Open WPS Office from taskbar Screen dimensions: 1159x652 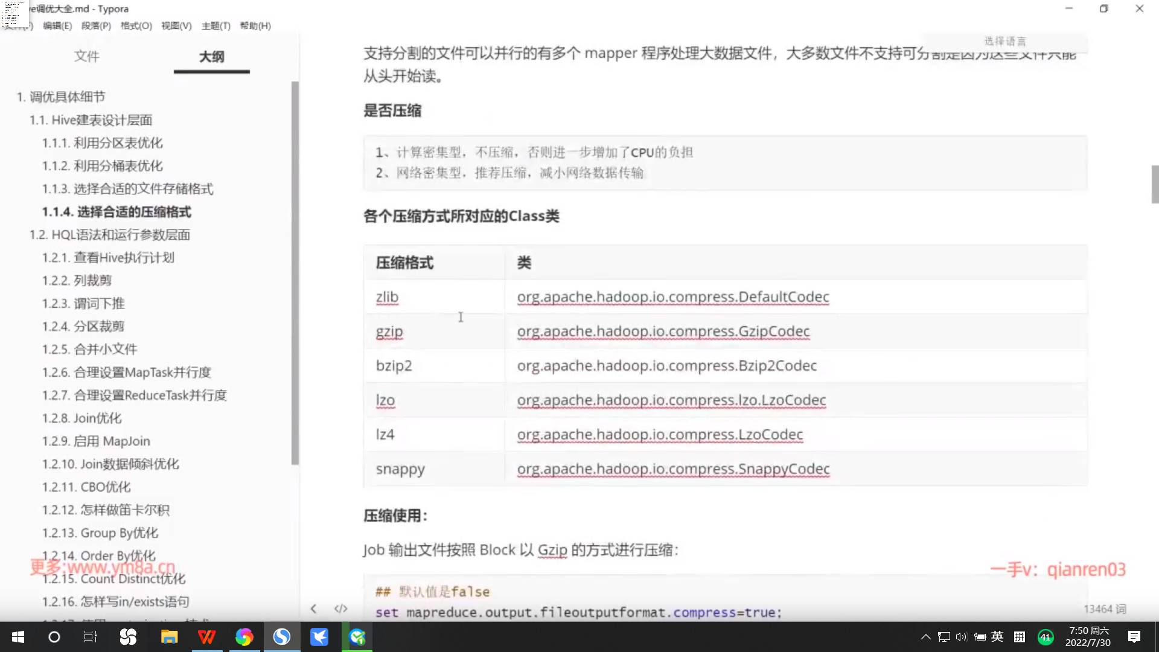[206, 637]
